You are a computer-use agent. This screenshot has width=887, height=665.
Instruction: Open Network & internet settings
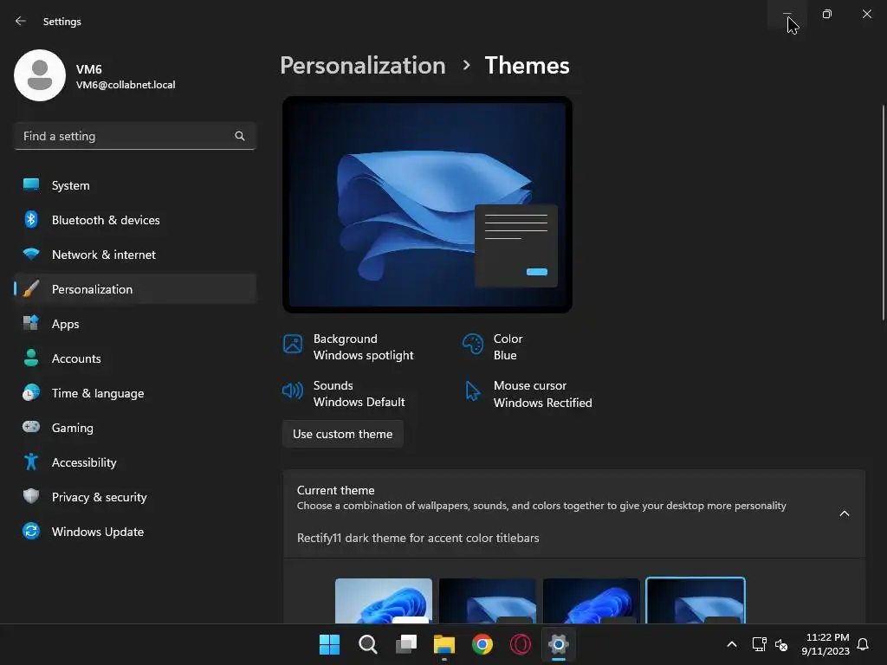[134, 255]
